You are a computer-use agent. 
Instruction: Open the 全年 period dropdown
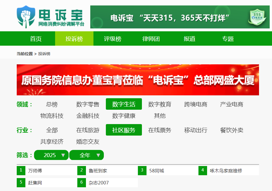[x=87, y=155]
